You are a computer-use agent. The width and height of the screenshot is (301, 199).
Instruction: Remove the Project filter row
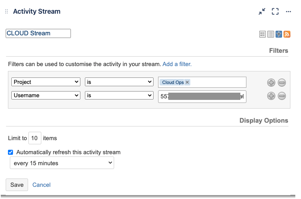[x=282, y=83]
